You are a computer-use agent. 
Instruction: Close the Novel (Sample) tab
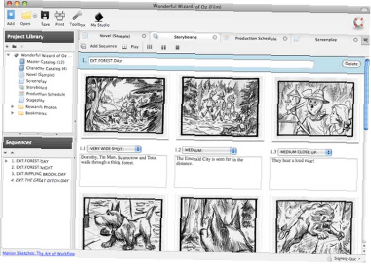[x=144, y=36]
